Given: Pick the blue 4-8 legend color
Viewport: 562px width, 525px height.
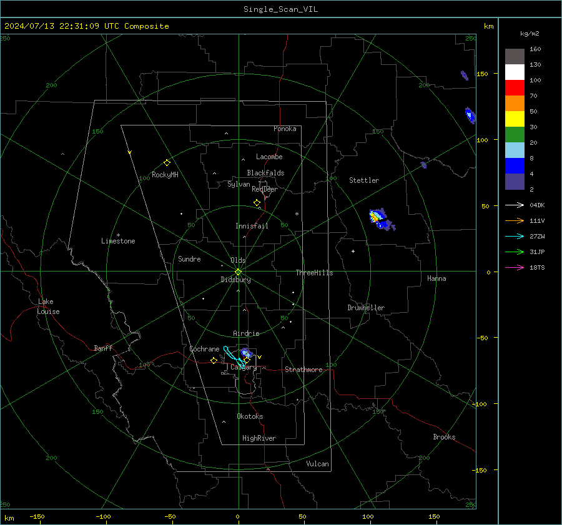Looking at the screenshot, I should pos(515,166).
